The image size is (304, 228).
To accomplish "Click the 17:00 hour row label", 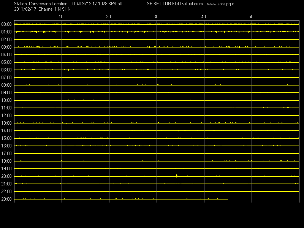I will click(x=6, y=154).
